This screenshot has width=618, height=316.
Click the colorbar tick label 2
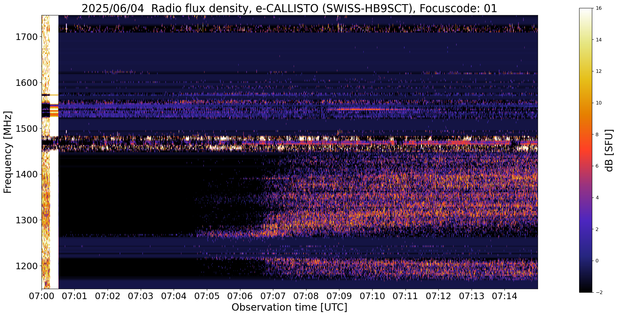[x=597, y=229]
